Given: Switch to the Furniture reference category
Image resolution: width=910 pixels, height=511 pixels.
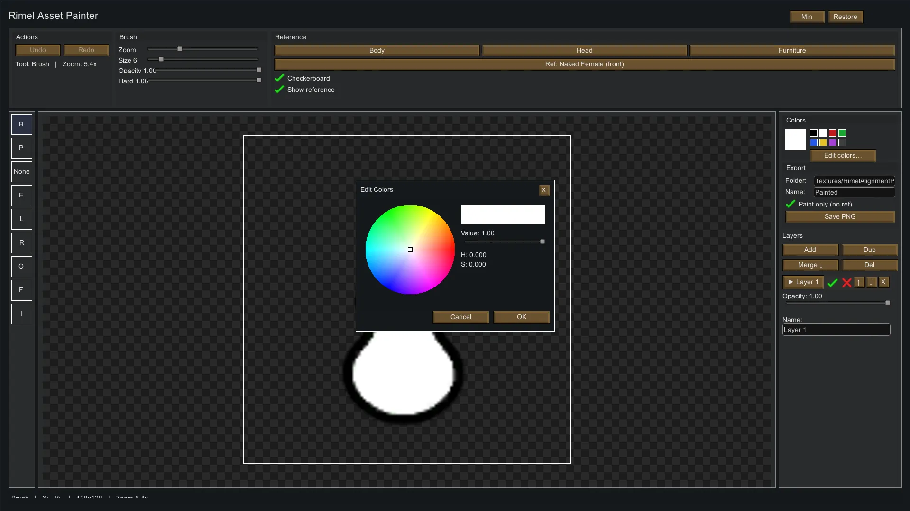Looking at the screenshot, I should 792,50.
